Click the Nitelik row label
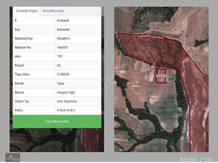Viewport: 218px width, 163px height. pyautogui.click(x=19, y=84)
